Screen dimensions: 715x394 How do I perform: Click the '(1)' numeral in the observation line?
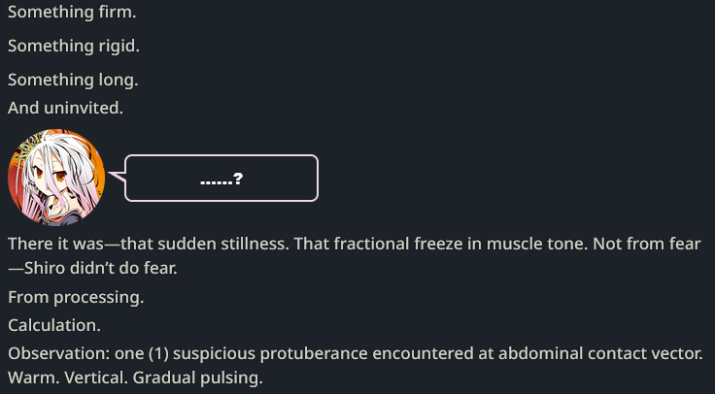[x=158, y=353]
